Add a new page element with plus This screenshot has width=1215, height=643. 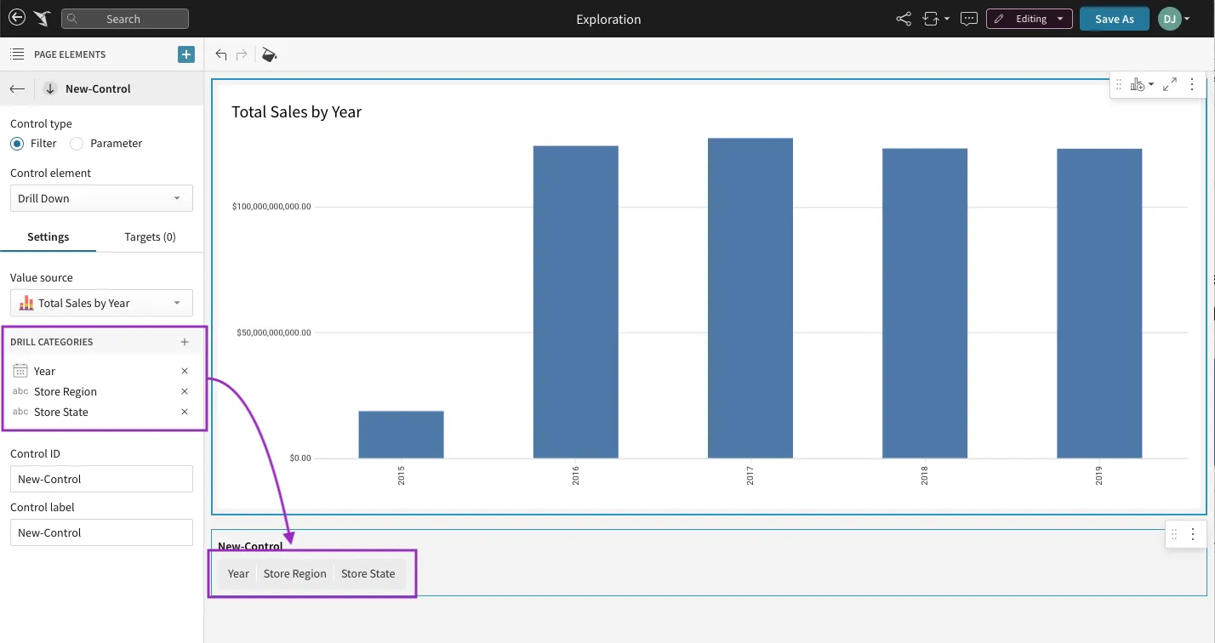[186, 54]
